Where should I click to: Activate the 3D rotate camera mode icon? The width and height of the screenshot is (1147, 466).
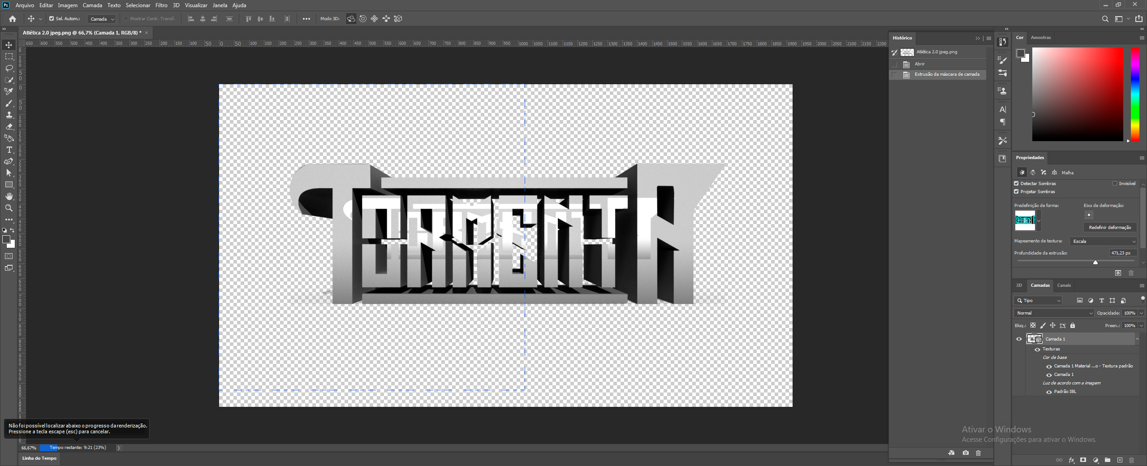point(352,19)
